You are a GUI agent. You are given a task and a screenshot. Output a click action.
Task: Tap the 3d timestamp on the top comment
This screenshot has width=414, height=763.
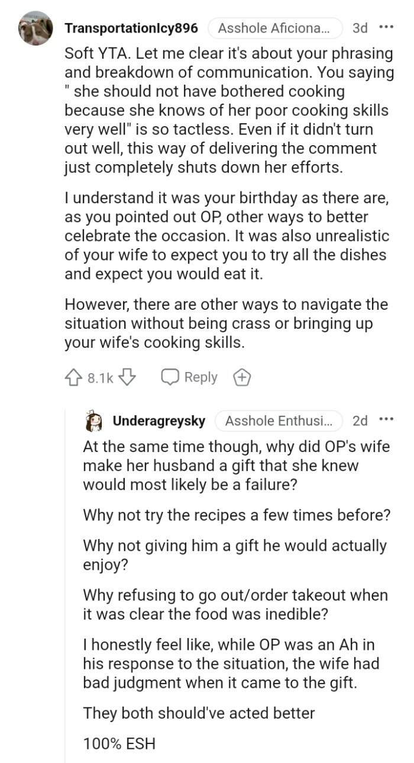click(359, 28)
